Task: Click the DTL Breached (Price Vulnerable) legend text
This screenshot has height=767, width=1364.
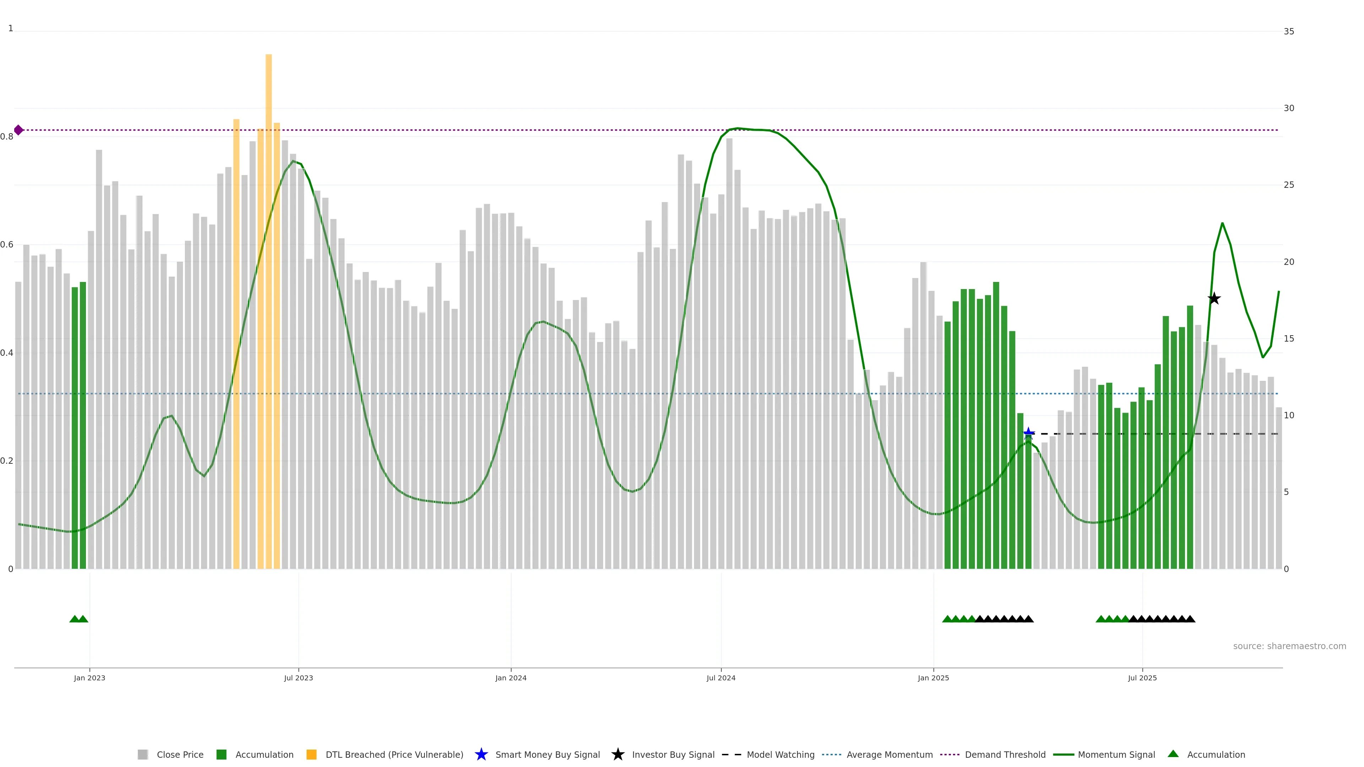Action: tap(394, 754)
